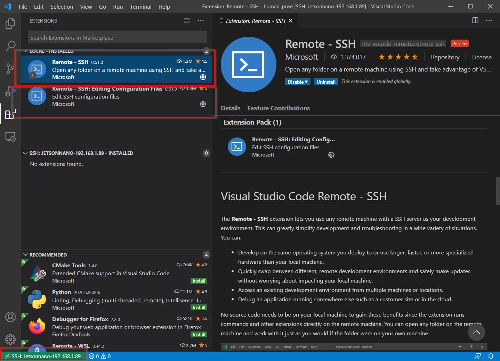Screen dimensions: 500x361
Task: Click the extension details vertical scrollbar
Action: [498, 191]
